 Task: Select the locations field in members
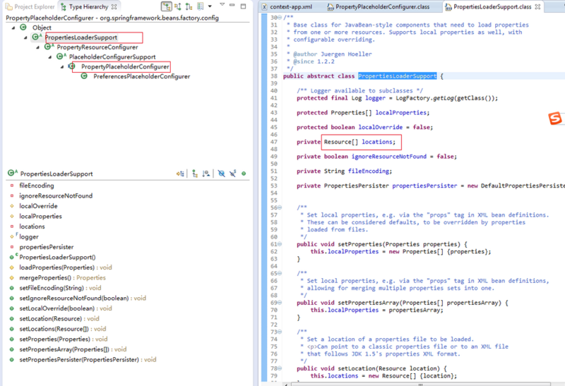click(x=32, y=227)
